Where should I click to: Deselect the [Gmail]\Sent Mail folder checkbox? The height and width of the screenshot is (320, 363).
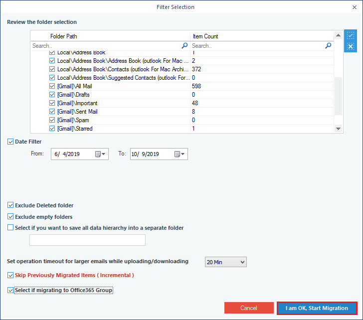coord(52,112)
